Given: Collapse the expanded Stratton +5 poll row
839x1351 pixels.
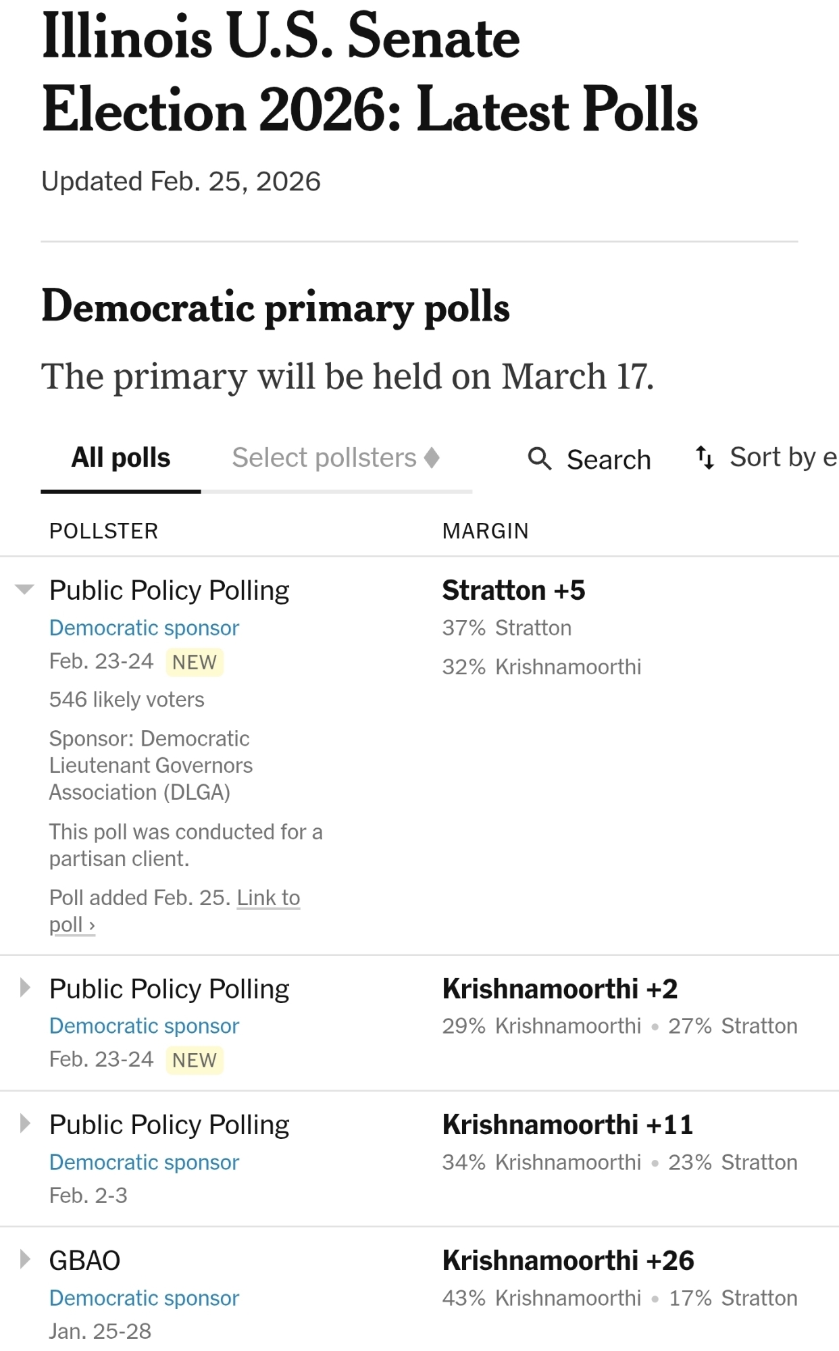Looking at the screenshot, I should tap(25, 590).
